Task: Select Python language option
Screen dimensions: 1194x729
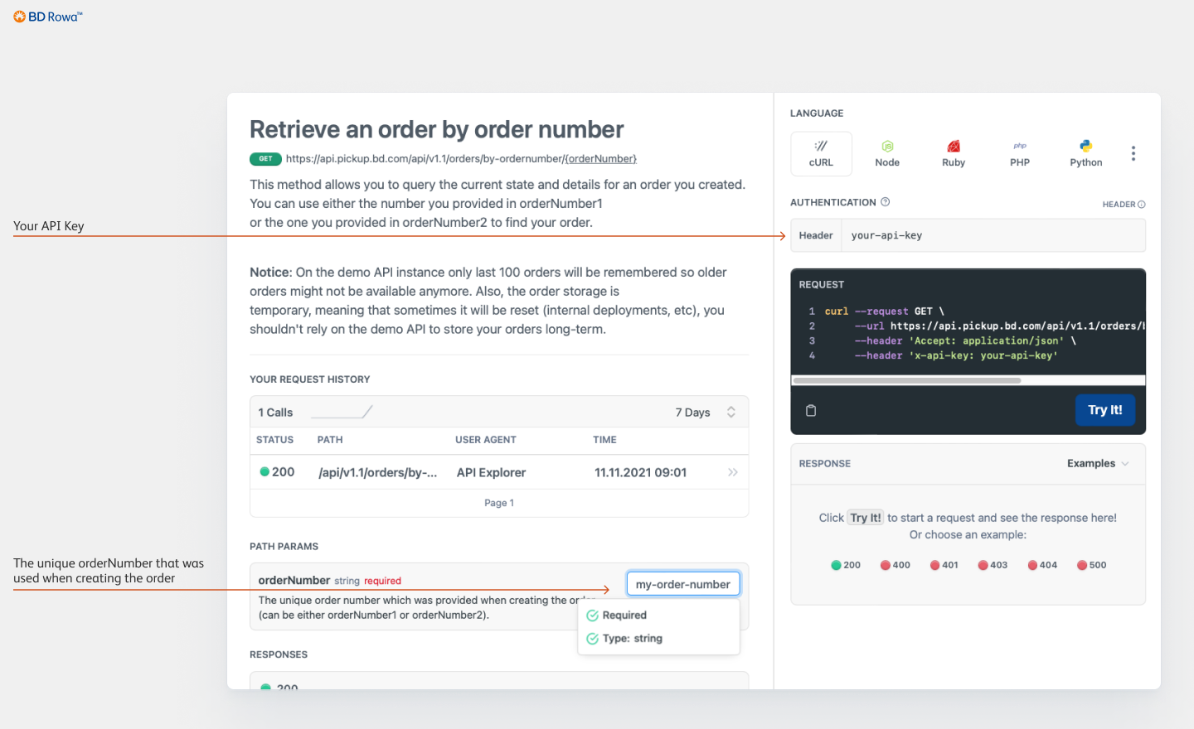Action: 1086,154
